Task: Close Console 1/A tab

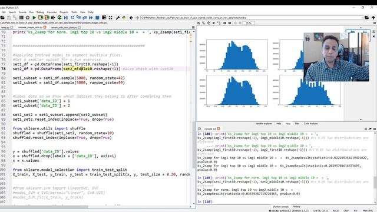Action: click(219, 129)
